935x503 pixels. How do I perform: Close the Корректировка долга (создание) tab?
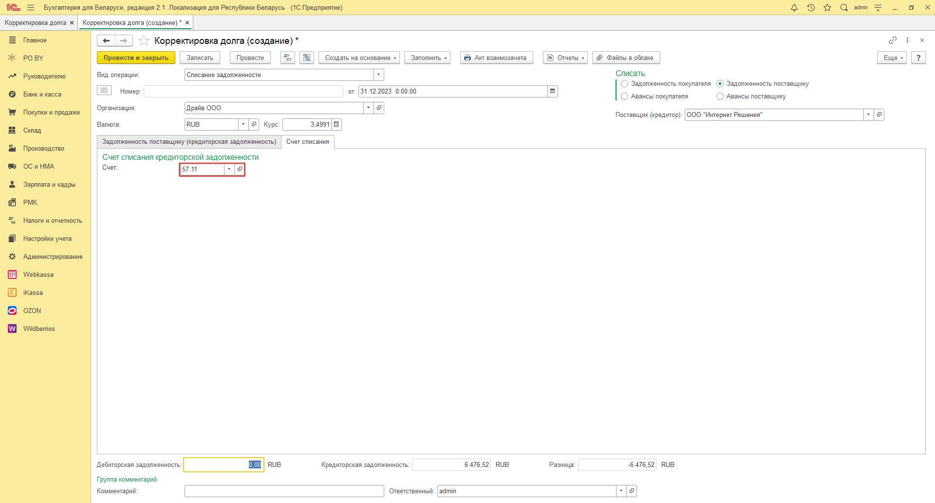coord(187,22)
